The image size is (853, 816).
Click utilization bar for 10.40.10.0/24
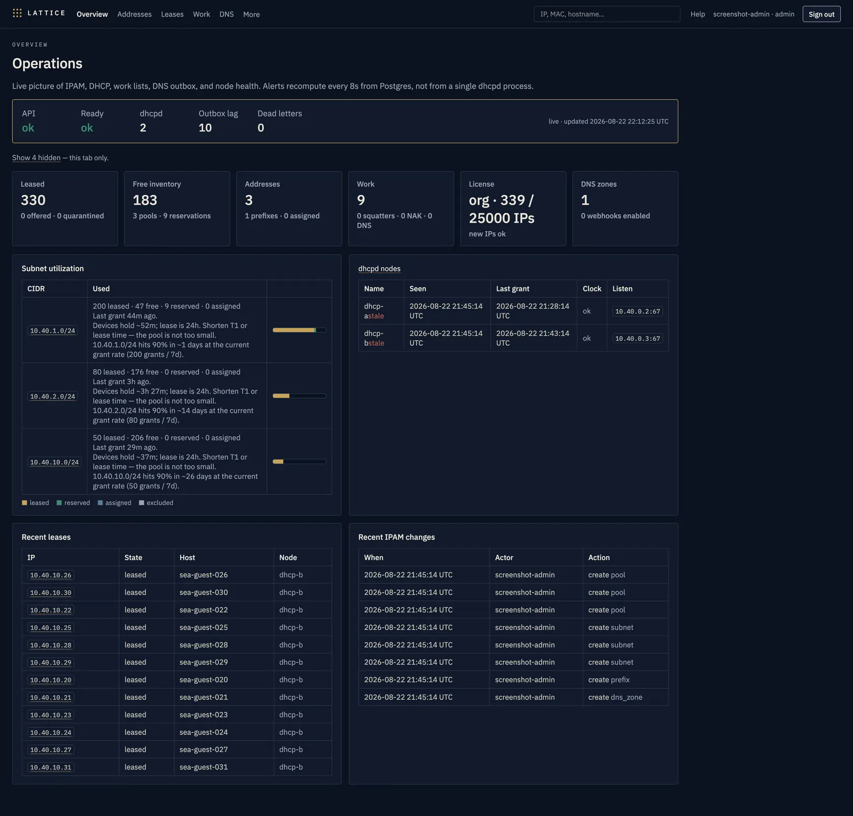coord(299,462)
